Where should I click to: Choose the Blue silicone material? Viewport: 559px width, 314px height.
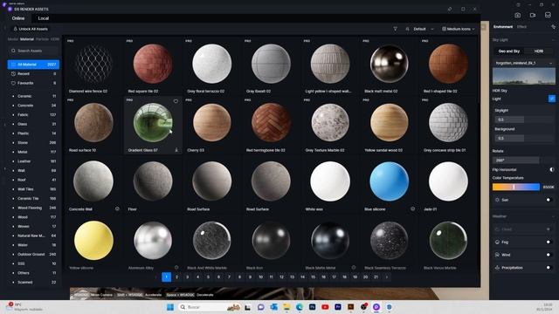(x=389, y=181)
